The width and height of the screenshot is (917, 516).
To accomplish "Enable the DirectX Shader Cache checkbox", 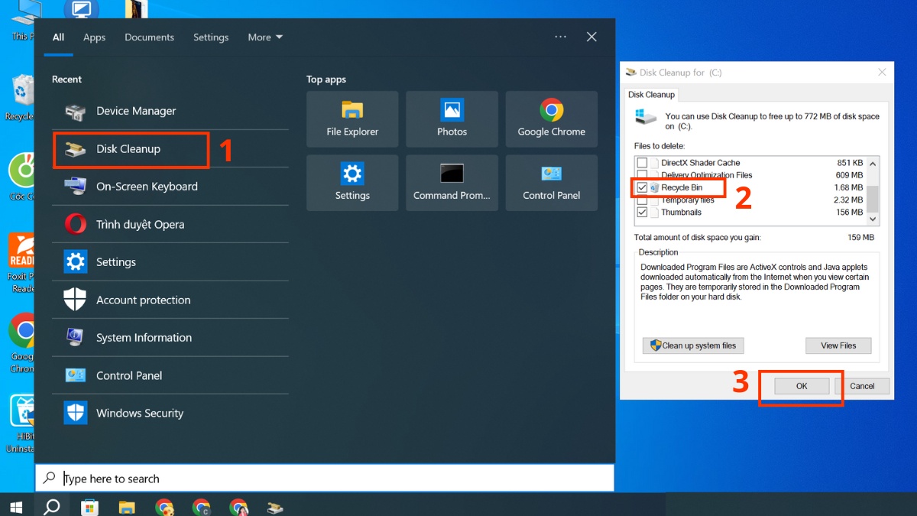I will coord(642,163).
